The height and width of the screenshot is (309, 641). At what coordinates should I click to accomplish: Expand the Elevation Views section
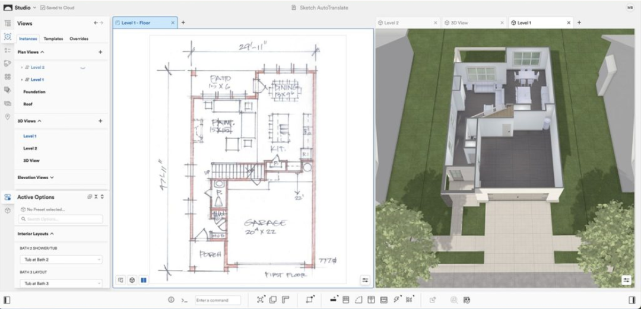click(x=52, y=177)
